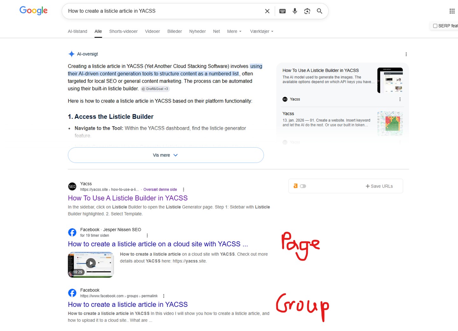
Task: Enable the SERP features checkbox
Action: point(435,26)
